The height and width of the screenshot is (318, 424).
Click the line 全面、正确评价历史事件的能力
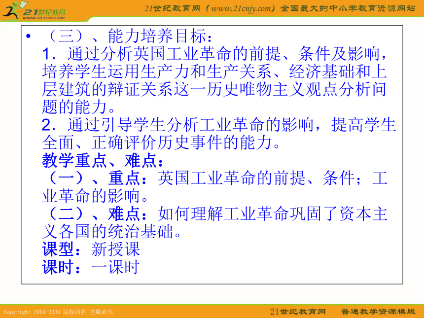pyautogui.click(x=161, y=142)
